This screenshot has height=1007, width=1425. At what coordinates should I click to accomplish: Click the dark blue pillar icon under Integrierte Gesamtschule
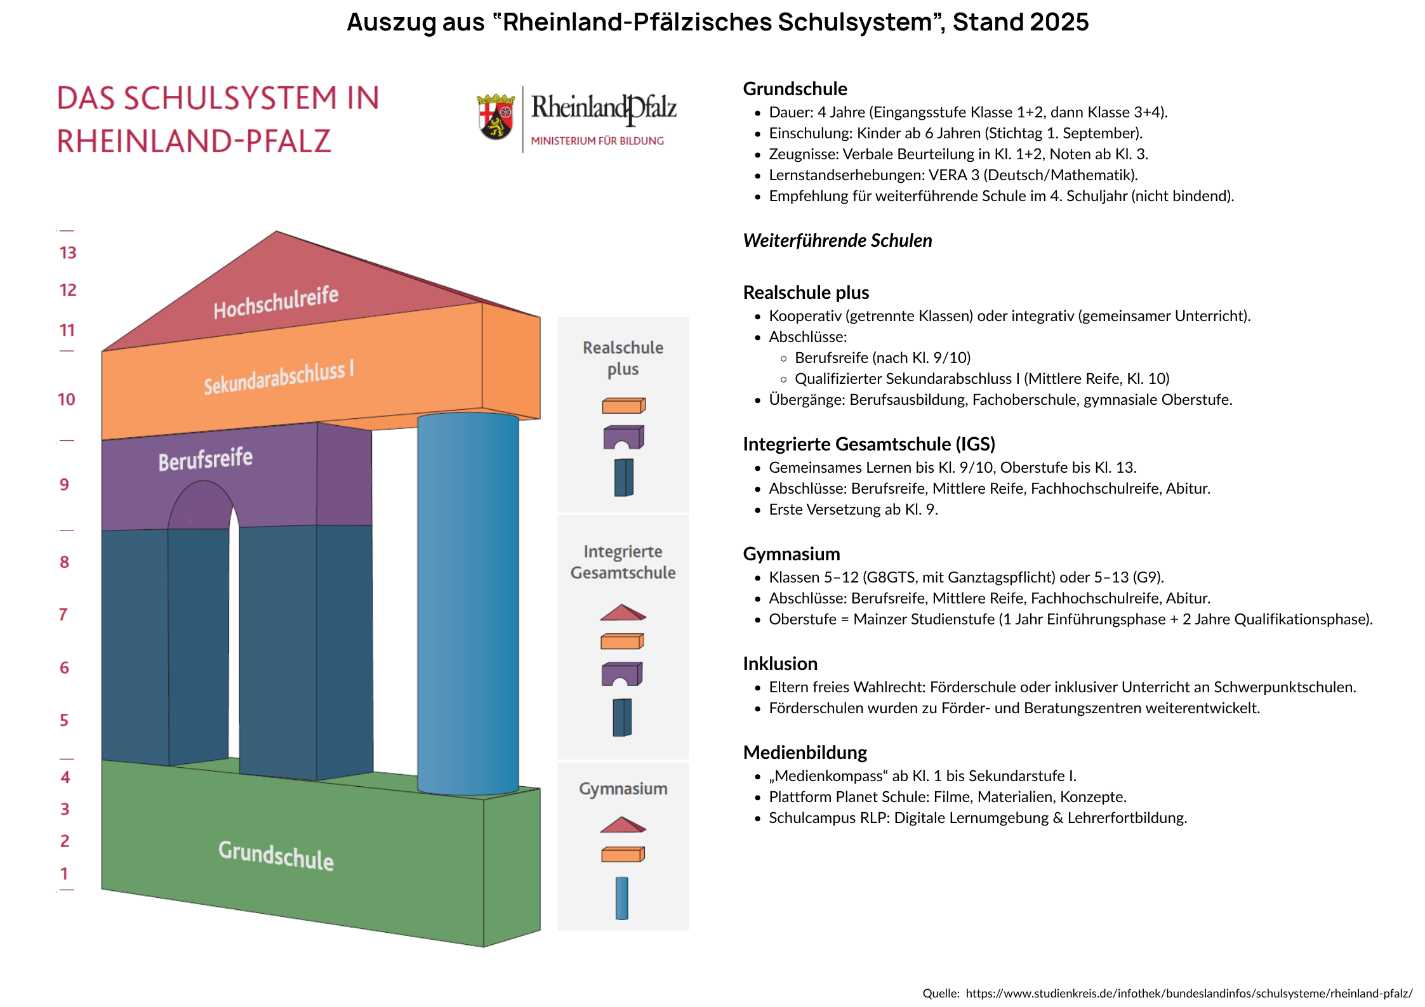(622, 717)
